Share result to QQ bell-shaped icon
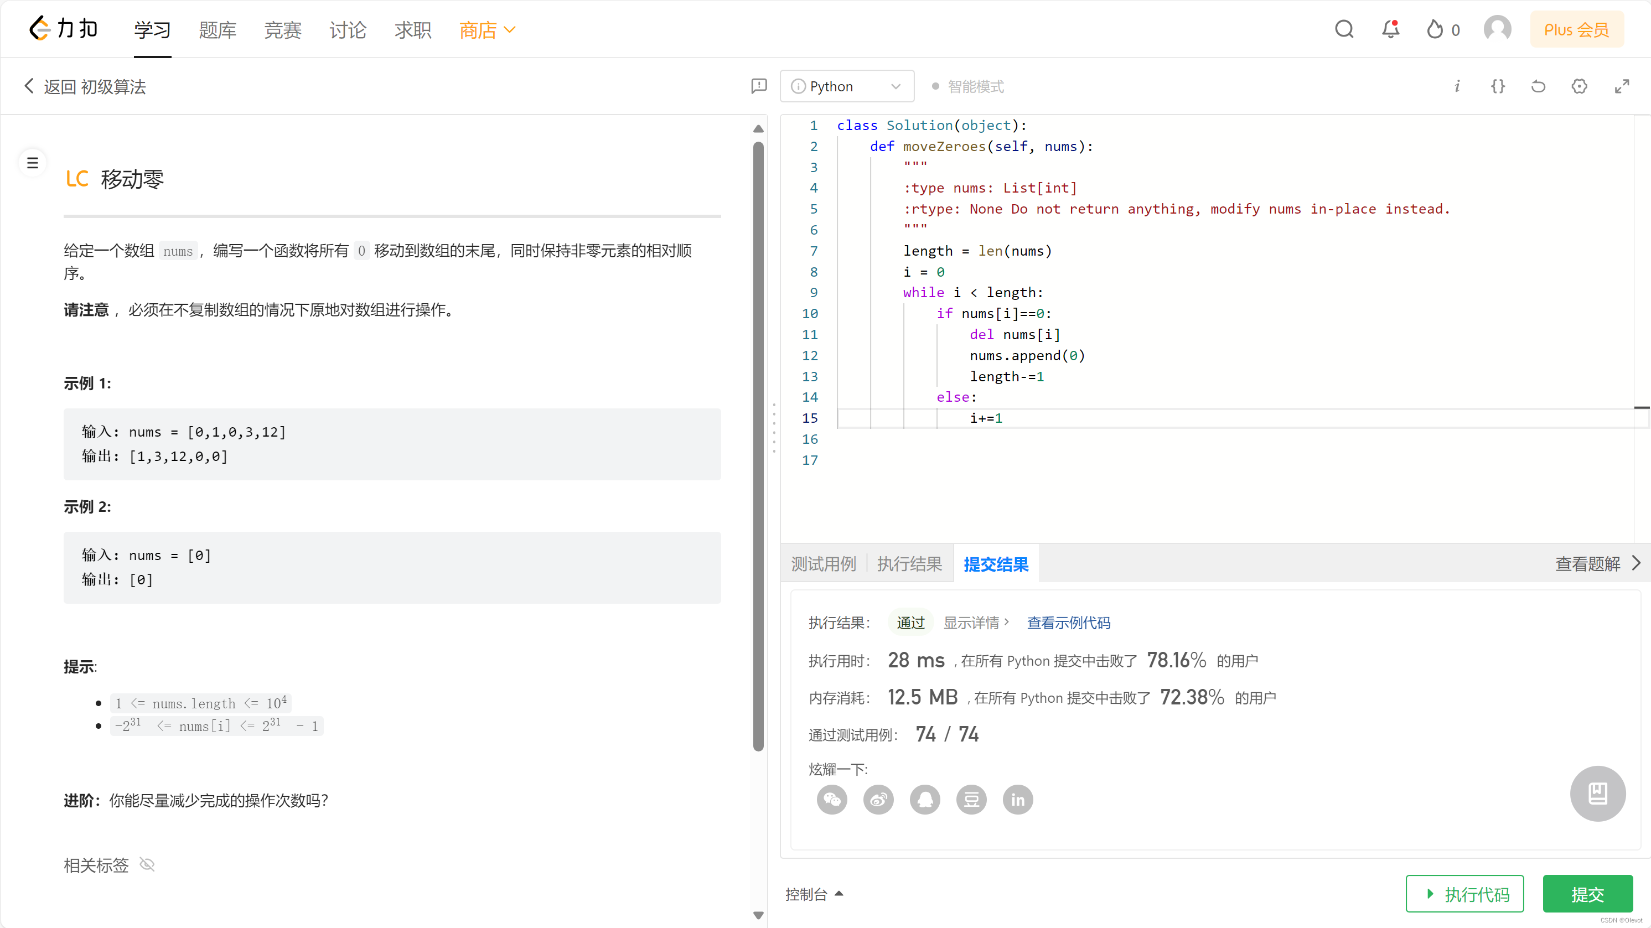The width and height of the screenshot is (1651, 928). (x=925, y=799)
